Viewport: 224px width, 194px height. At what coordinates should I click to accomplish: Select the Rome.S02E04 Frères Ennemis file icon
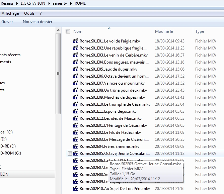(x=76, y=147)
